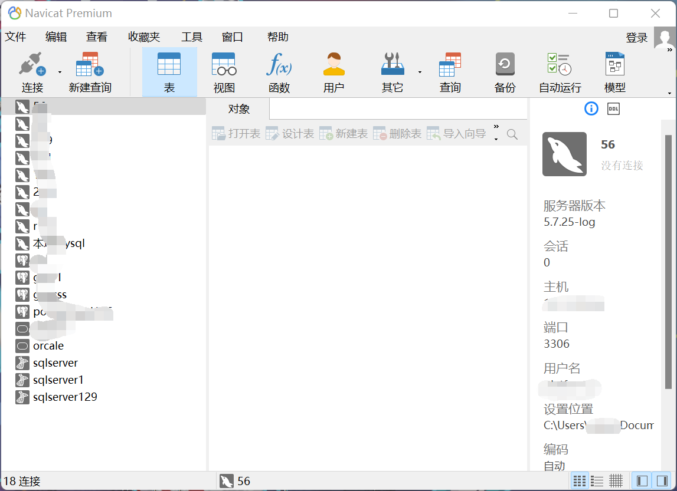Screen dimensions: 677x491
Task: Click the 模型 (Model) toolbar icon
Action: point(615,64)
